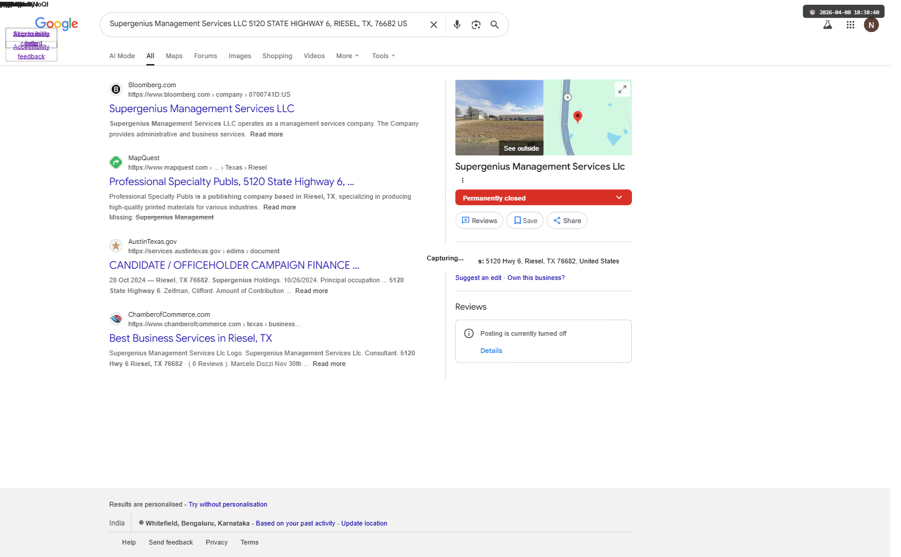Clear the search box with the X icon
This screenshot has width=901, height=557.
pyautogui.click(x=434, y=25)
